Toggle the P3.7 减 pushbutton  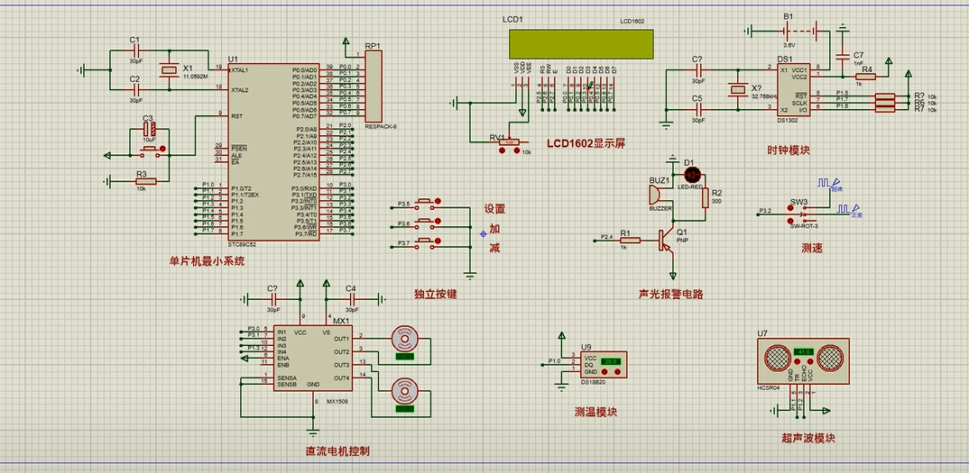(427, 242)
